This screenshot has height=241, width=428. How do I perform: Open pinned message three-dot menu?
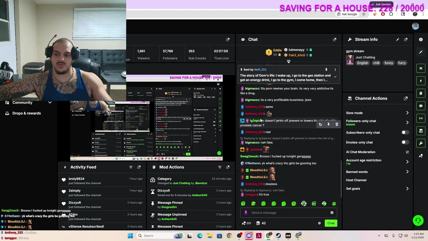tap(335, 70)
